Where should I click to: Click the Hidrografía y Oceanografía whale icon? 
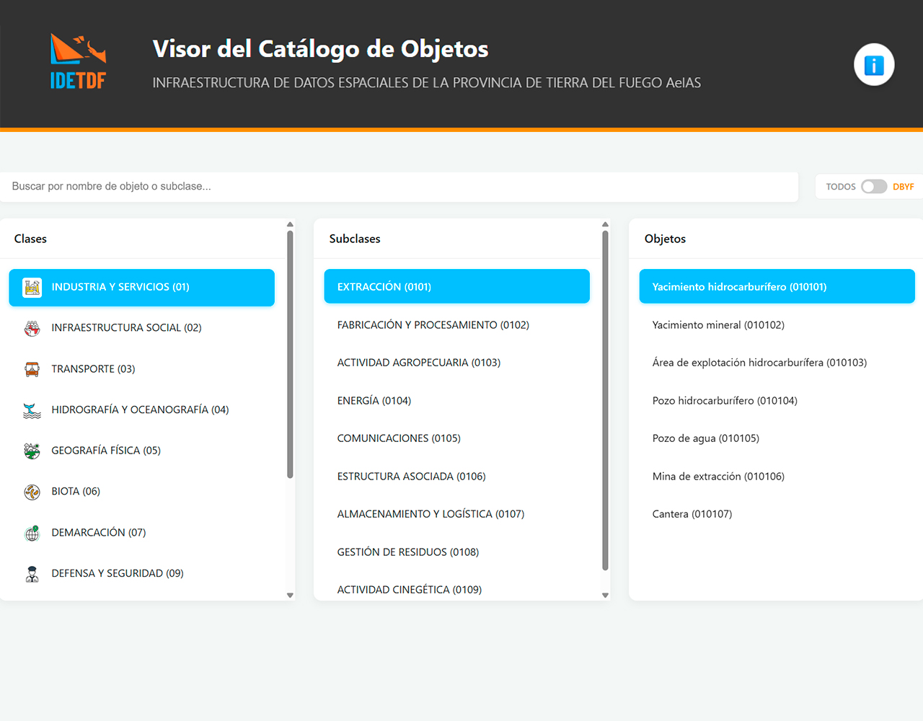32,410
